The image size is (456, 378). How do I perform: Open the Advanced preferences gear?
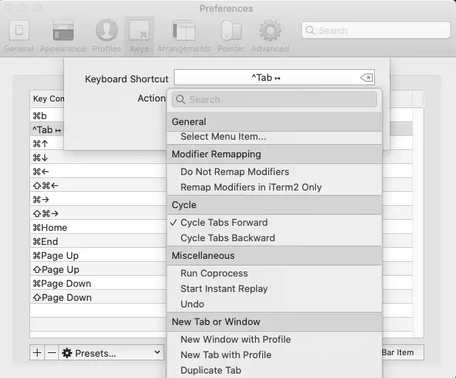pos(270,36)
